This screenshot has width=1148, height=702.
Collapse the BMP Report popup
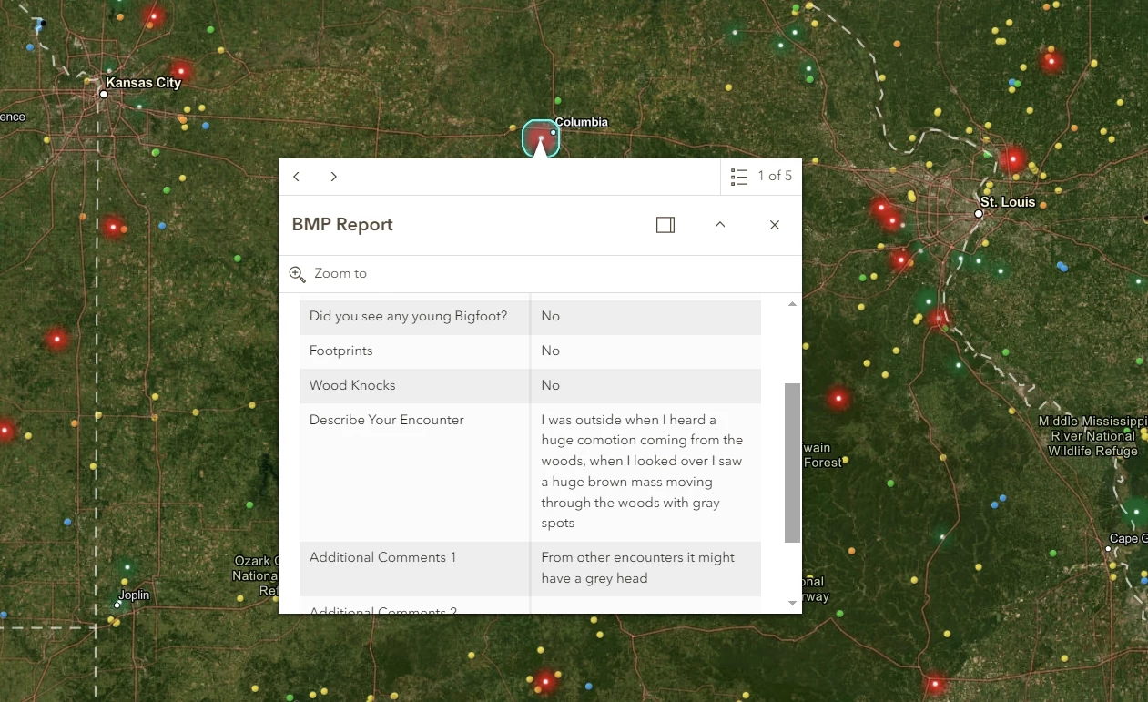[720, 225]
